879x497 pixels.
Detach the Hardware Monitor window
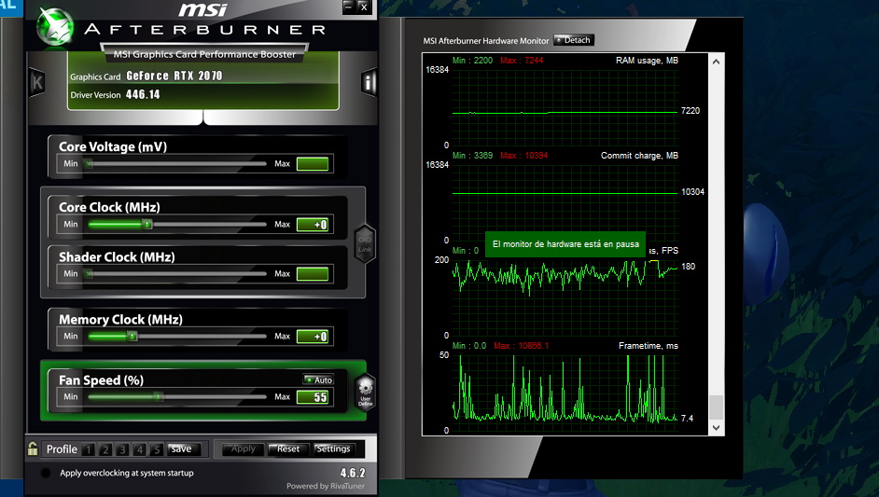click(x=574, y=40)
